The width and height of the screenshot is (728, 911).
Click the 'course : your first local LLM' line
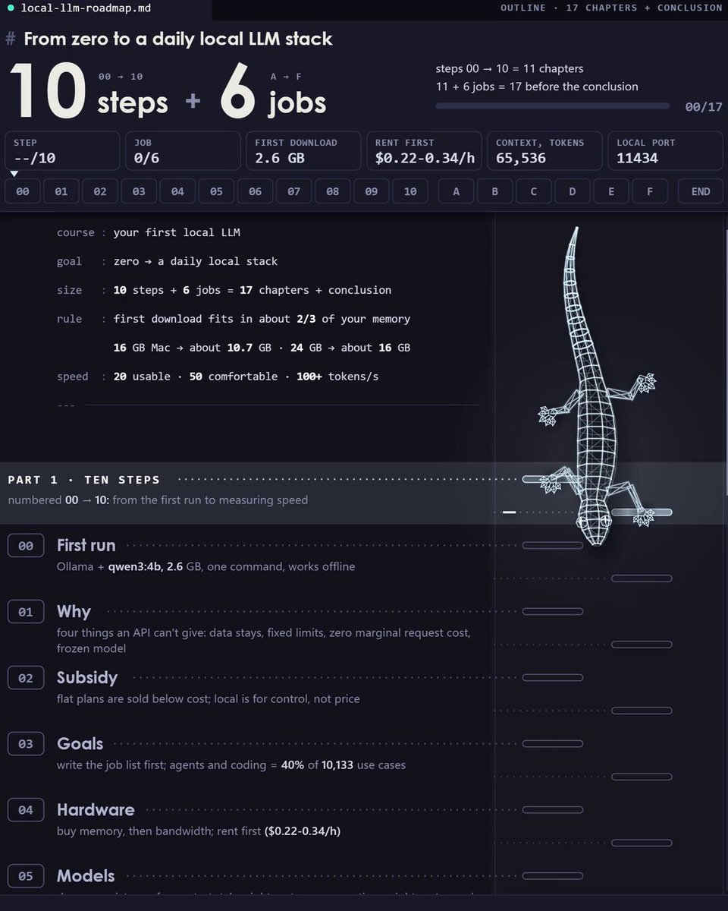[149, 232]
